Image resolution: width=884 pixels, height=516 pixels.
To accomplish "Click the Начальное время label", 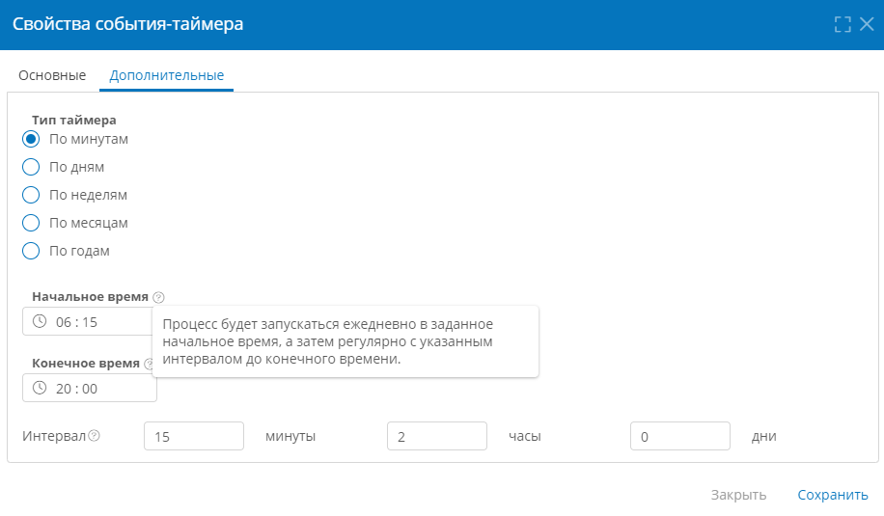I will click(x=90, y=297).
